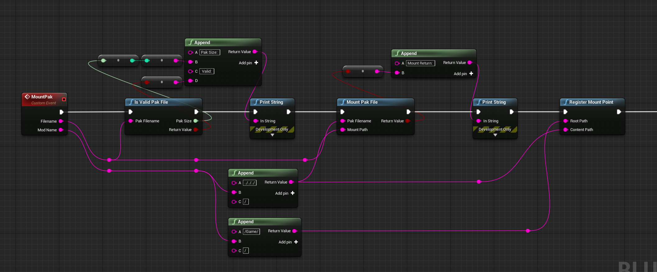The height and width of the screenshot is (272, 657).
Task: Click the '/Game/' text field on Append pin A
Action: click(251, 232)
